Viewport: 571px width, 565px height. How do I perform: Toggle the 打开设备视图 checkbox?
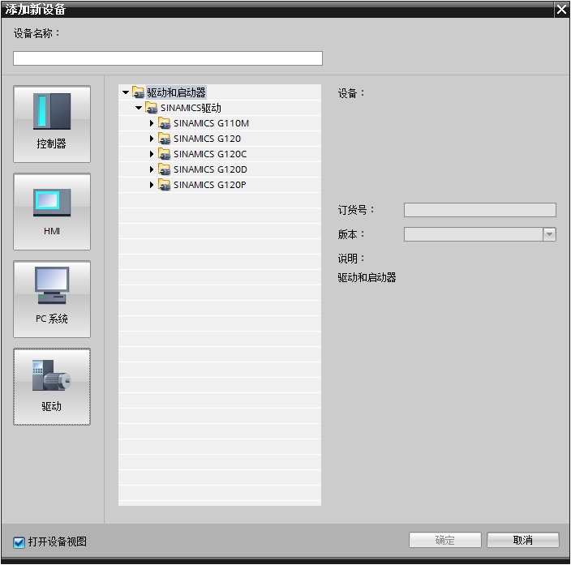[19, 542]
